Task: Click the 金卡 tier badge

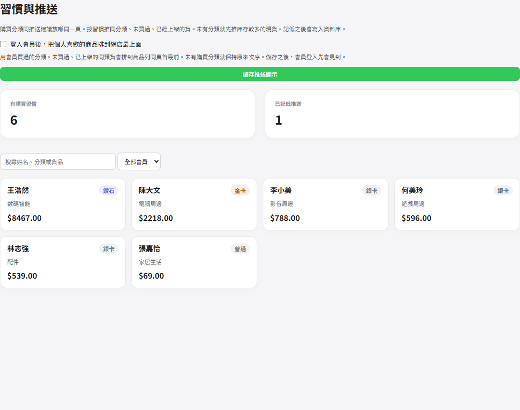Action: (x=240, y=191)
